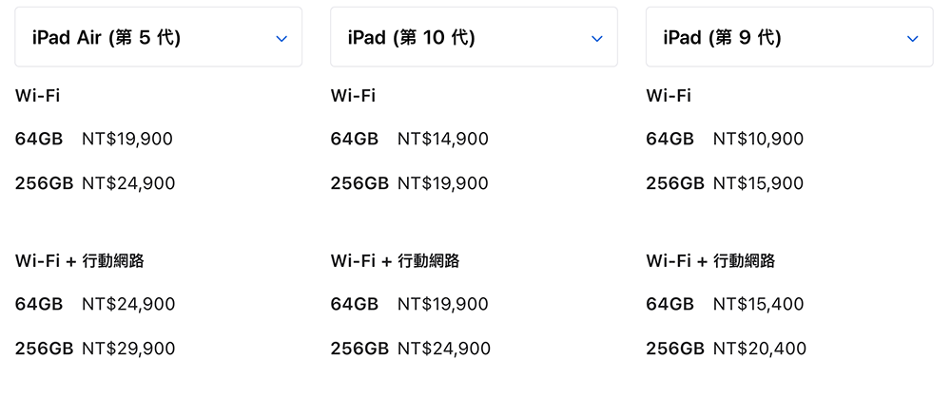This screenshot has width=951, height=397.
Task: Click the NT$20,400 price for iPad 9
Action: click(759, 349)
